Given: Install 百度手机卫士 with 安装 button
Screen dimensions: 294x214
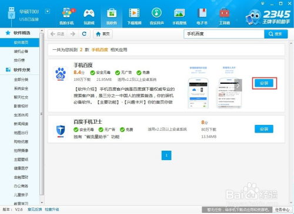Looking at the screenshot, I should pyautogui.click(x=264, y=129).
